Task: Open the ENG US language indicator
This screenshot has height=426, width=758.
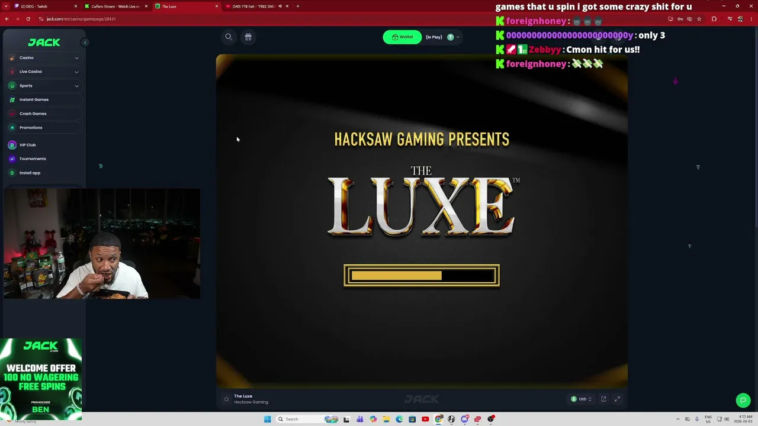Action: point(708,419)
